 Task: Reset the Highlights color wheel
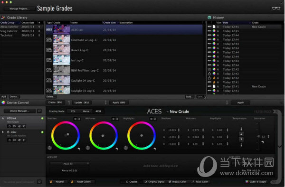[155, 149]
